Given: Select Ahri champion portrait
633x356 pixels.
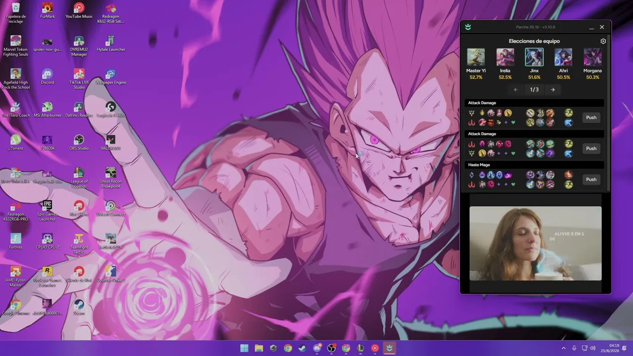Looking at the screenshot, I should click(563, 57).
